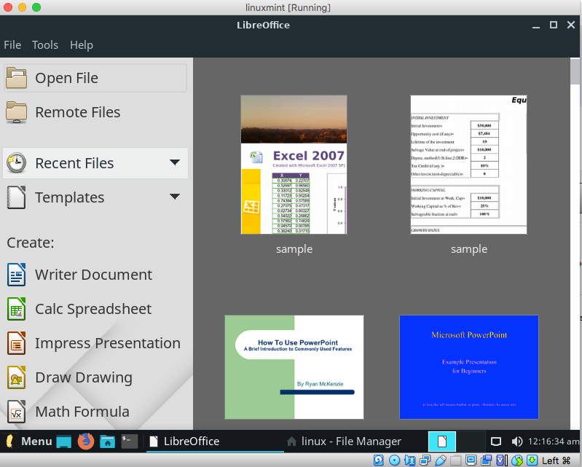Click the VirtualBox optical disc status icon
The image size is (582, 467).
click(x=394, y=460)
